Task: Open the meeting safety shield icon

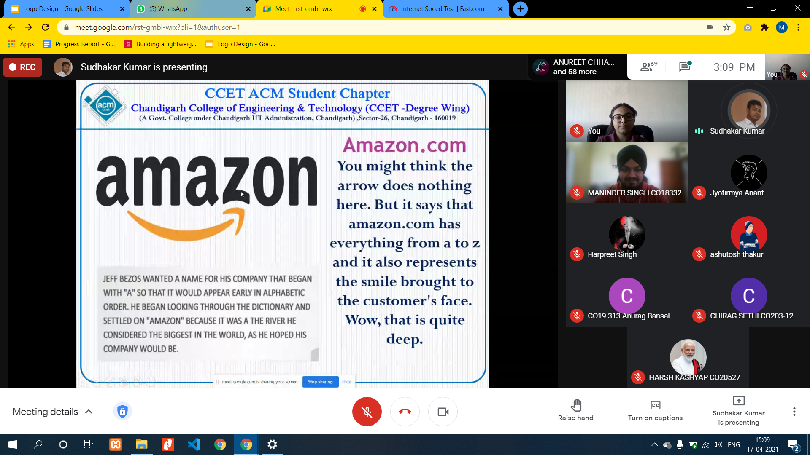Action: pos(122,411)
